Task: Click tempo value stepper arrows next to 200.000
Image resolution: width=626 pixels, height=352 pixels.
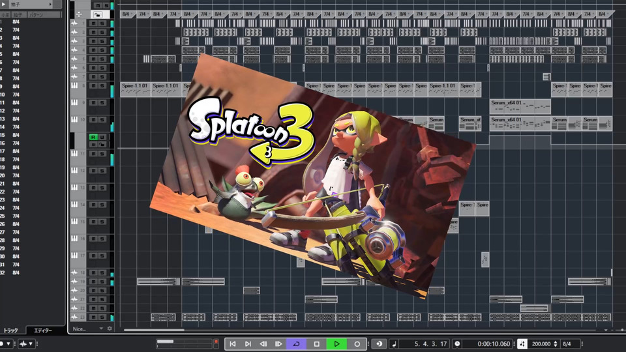Action: [556, 344]
